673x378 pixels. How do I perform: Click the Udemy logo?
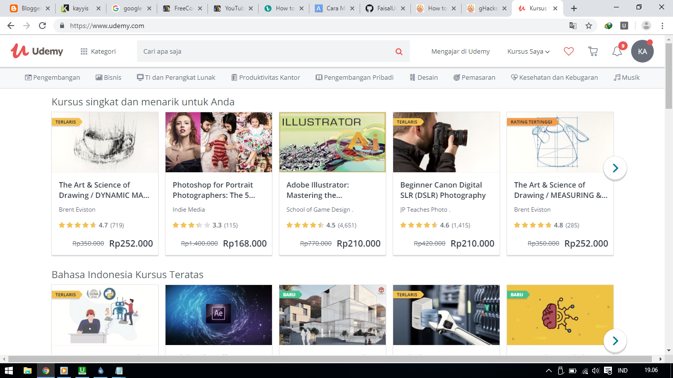click(x=37, y=51)
